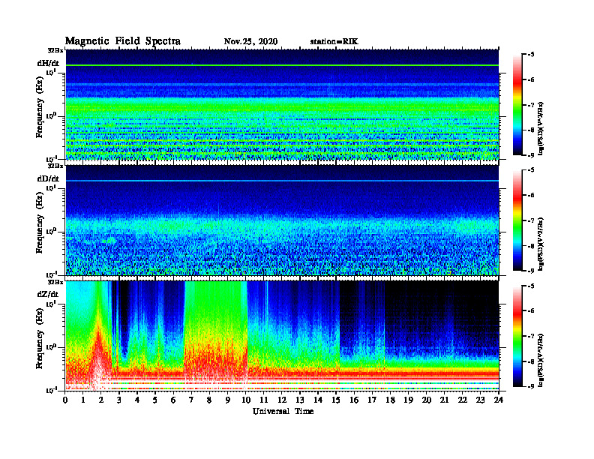Click the dH/dt panel label
Image resolution: width=594 pixels, height=459 pixels.
[x=48, y=63]
